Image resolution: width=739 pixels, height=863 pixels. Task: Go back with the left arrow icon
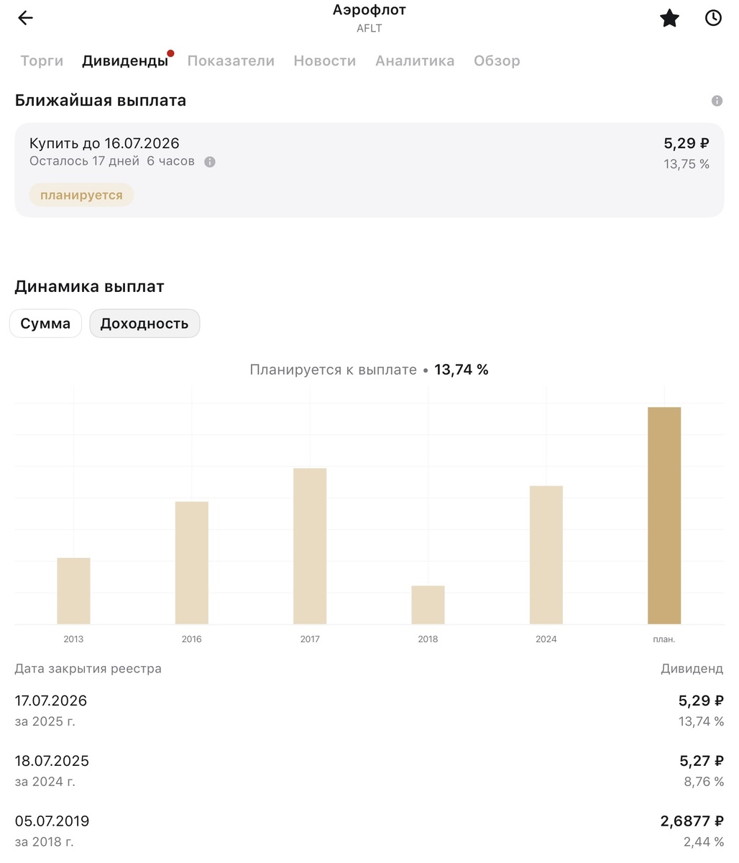(25, 18)
